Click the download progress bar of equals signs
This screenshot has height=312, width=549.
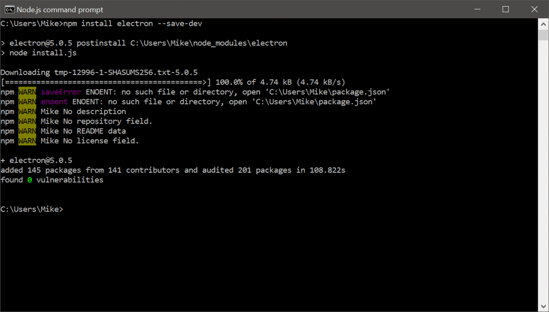pos(106,82)
